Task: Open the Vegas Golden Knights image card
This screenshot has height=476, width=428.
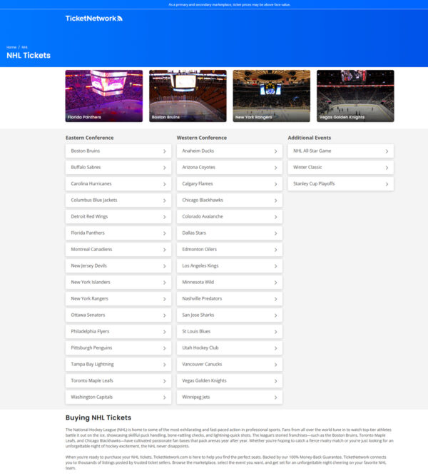Action: click(355, 96)
